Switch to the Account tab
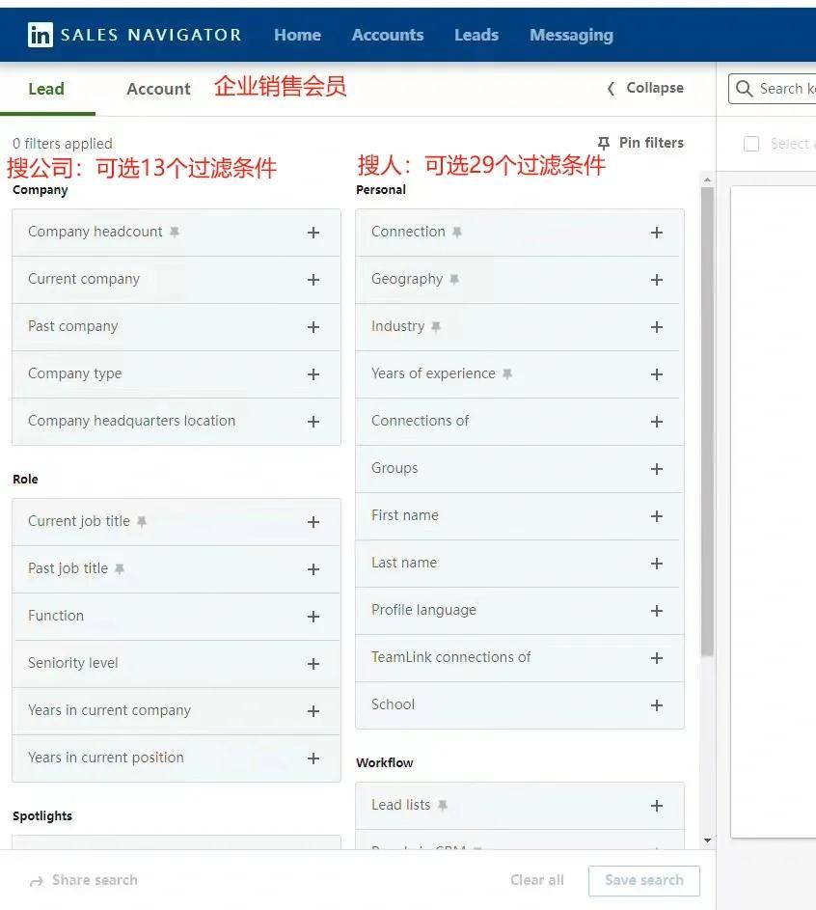 coord(158,89)
